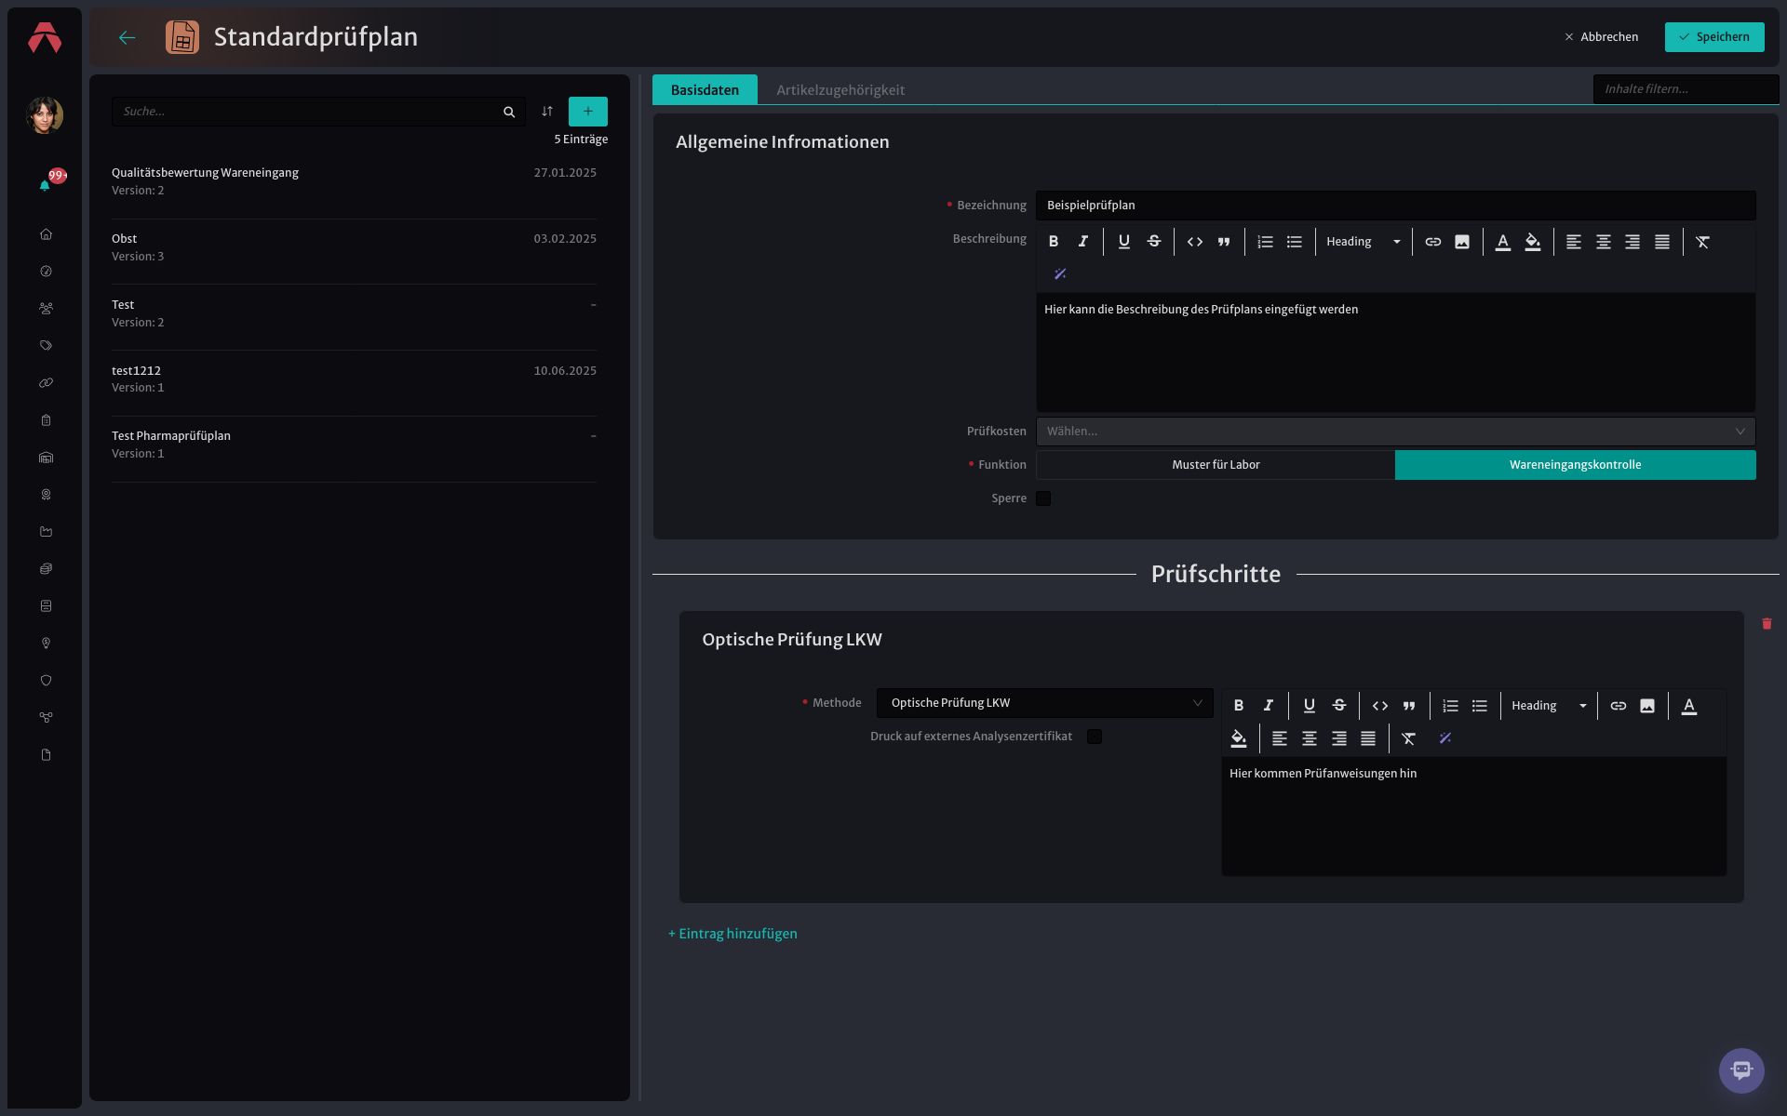Expand the Methode dropdown with Optische Prüfung LKW
The image size is (1787, 1116).
tap(1044, 703)
